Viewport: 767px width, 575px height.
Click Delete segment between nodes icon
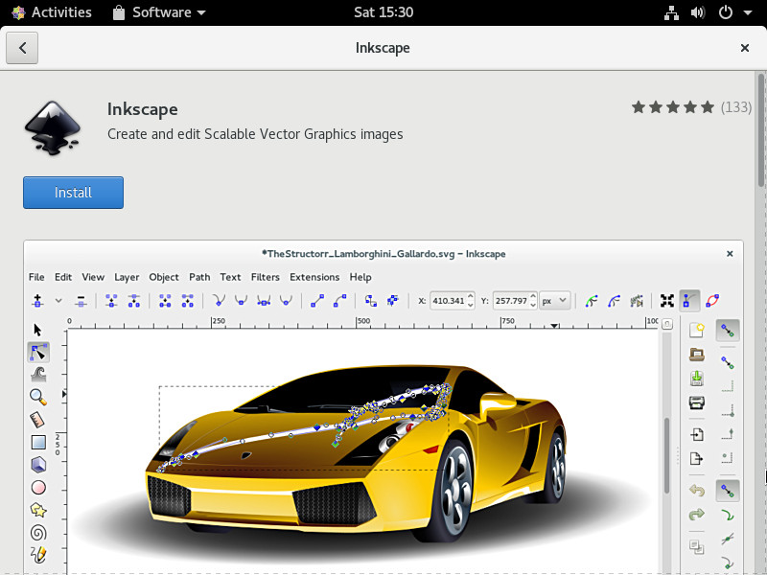click(x=187, y=301)
